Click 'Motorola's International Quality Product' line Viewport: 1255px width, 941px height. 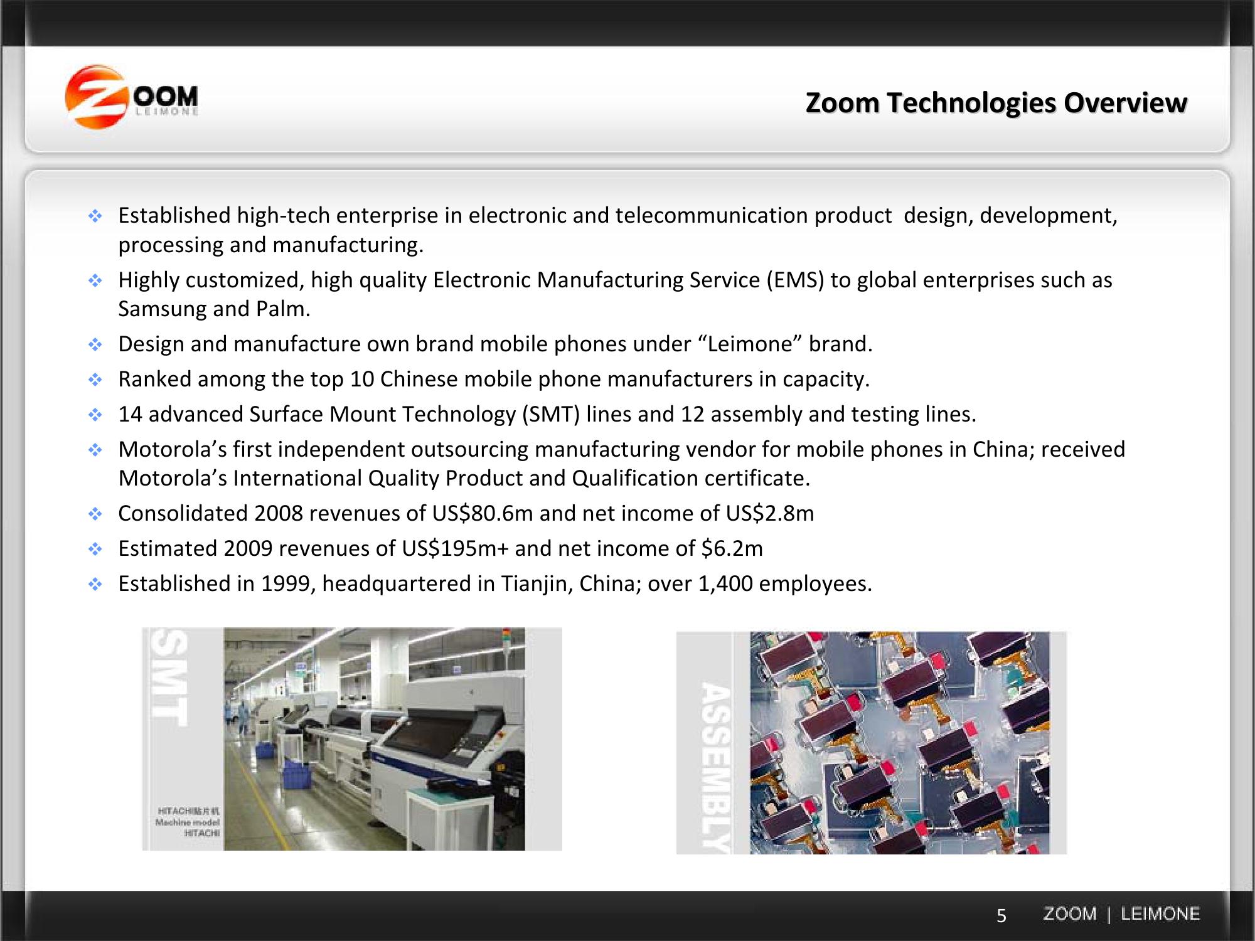click(464, 478)
